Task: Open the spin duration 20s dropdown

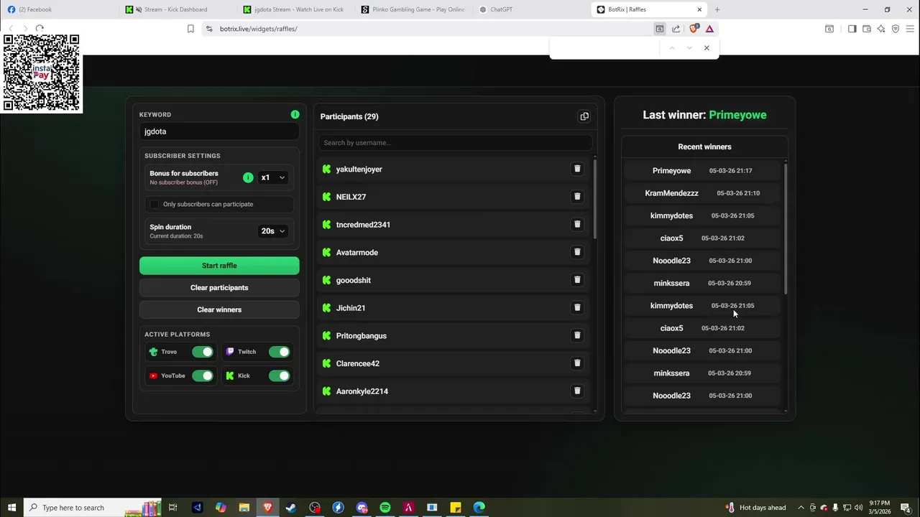Action: tap(273, 231)
